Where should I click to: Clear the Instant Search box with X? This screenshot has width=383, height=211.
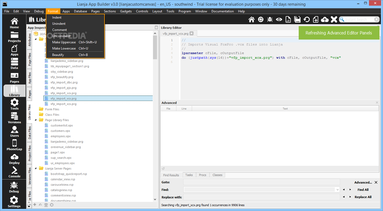coord(377,19)
